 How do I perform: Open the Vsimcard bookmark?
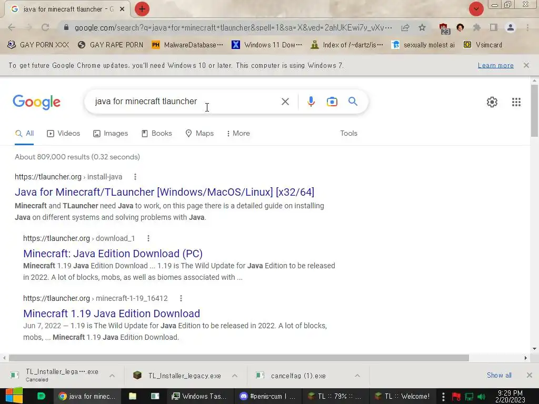[483, 45]
